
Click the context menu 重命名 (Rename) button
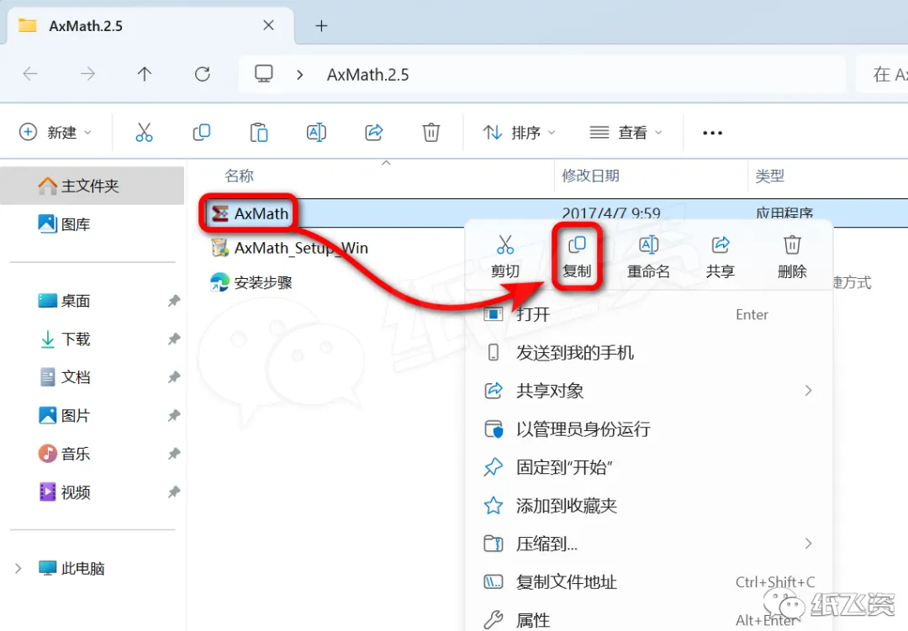click(648, 257)
